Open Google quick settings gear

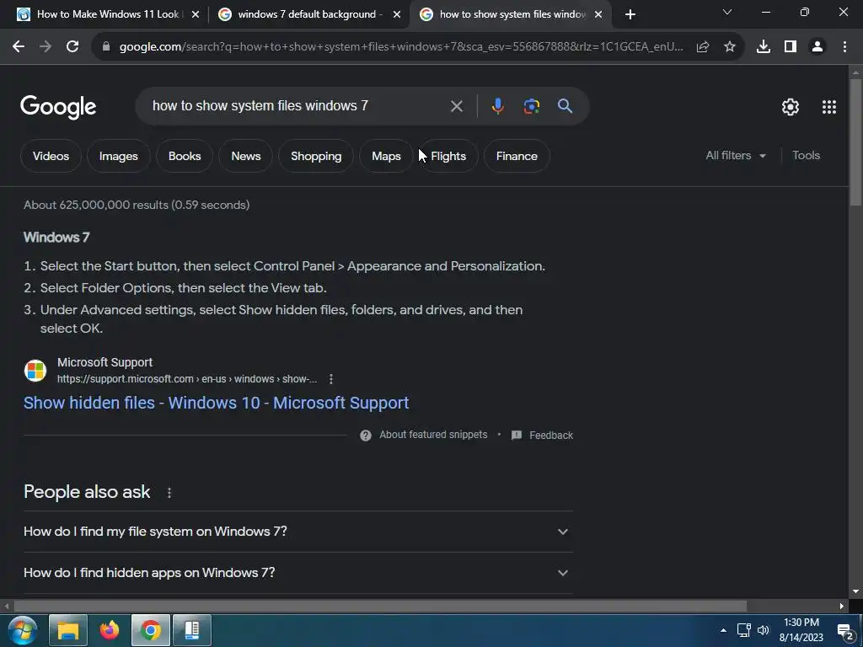point(791,107)
